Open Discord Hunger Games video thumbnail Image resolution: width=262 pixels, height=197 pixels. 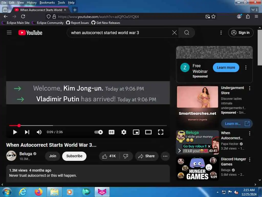click(198, 168)
